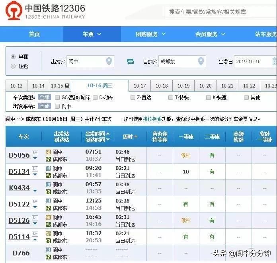
Task: Click ID card icon beside D5122
Action: [x=35, y=201]
